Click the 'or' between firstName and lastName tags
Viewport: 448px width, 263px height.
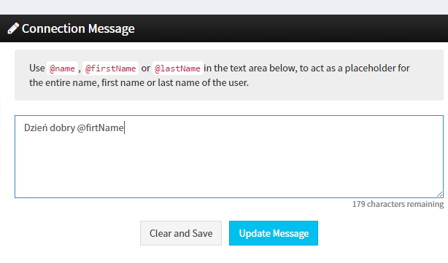pos(146,68)
